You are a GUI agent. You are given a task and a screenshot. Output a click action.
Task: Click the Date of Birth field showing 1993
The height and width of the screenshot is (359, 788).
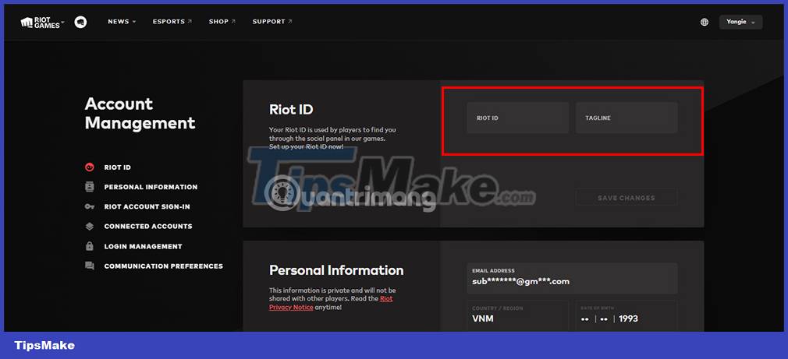point(626,315)
